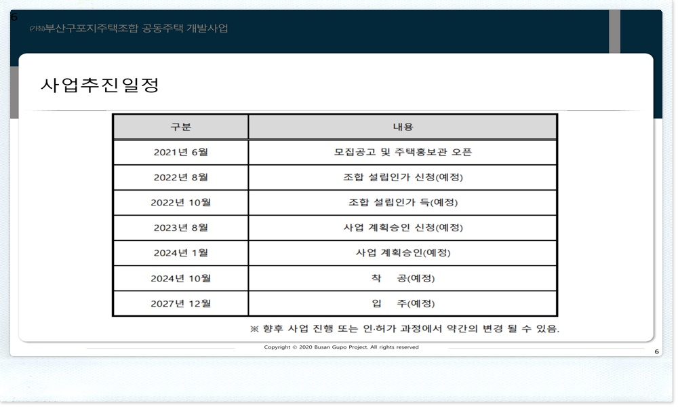Viewport: 678px width, 407px height.
Task: Select the 2027년 12월 date cell
Action: click(x=181, y=303)
